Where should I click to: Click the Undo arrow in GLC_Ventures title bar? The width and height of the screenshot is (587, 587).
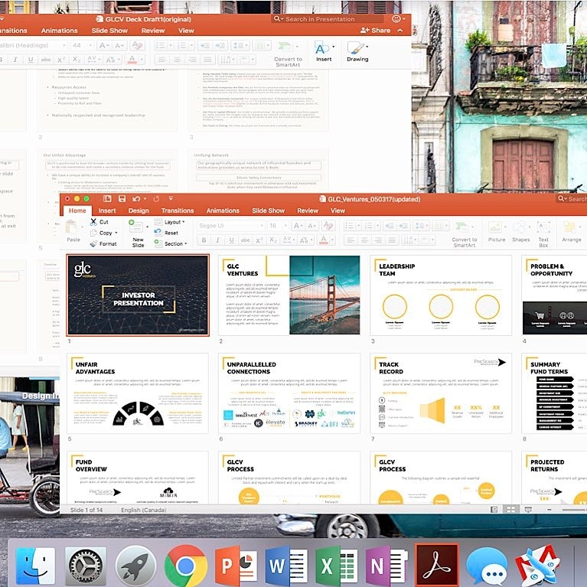[x=136, y=199]
